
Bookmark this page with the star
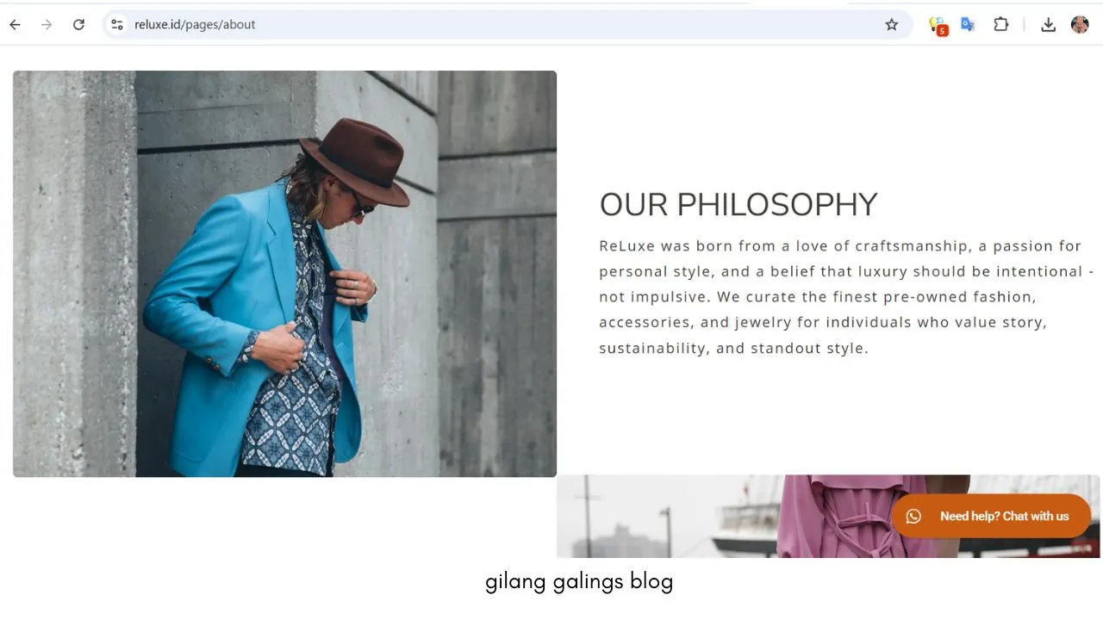[892, 25]
